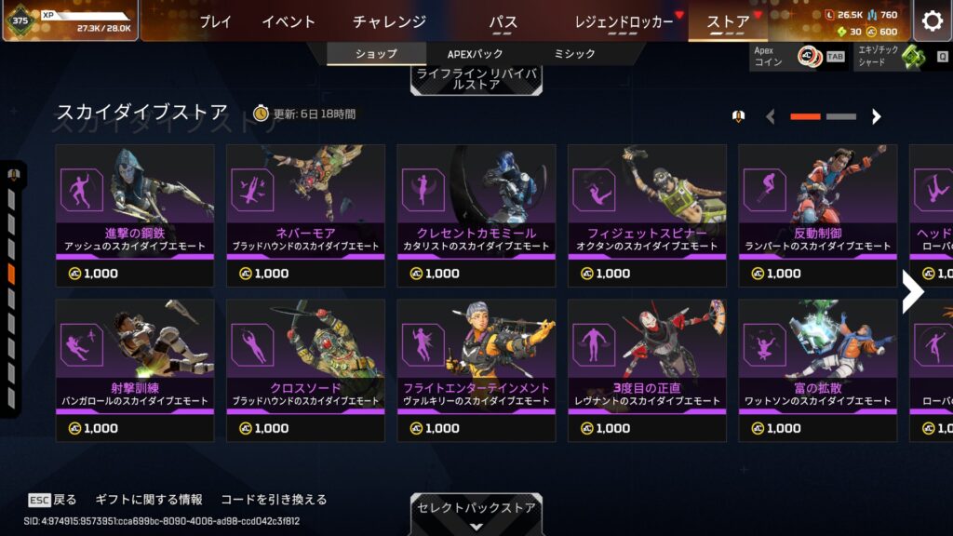Click Ash skydive emote pose icon
The width and height of the screenshot is (953, 536).
pos(82,190)
